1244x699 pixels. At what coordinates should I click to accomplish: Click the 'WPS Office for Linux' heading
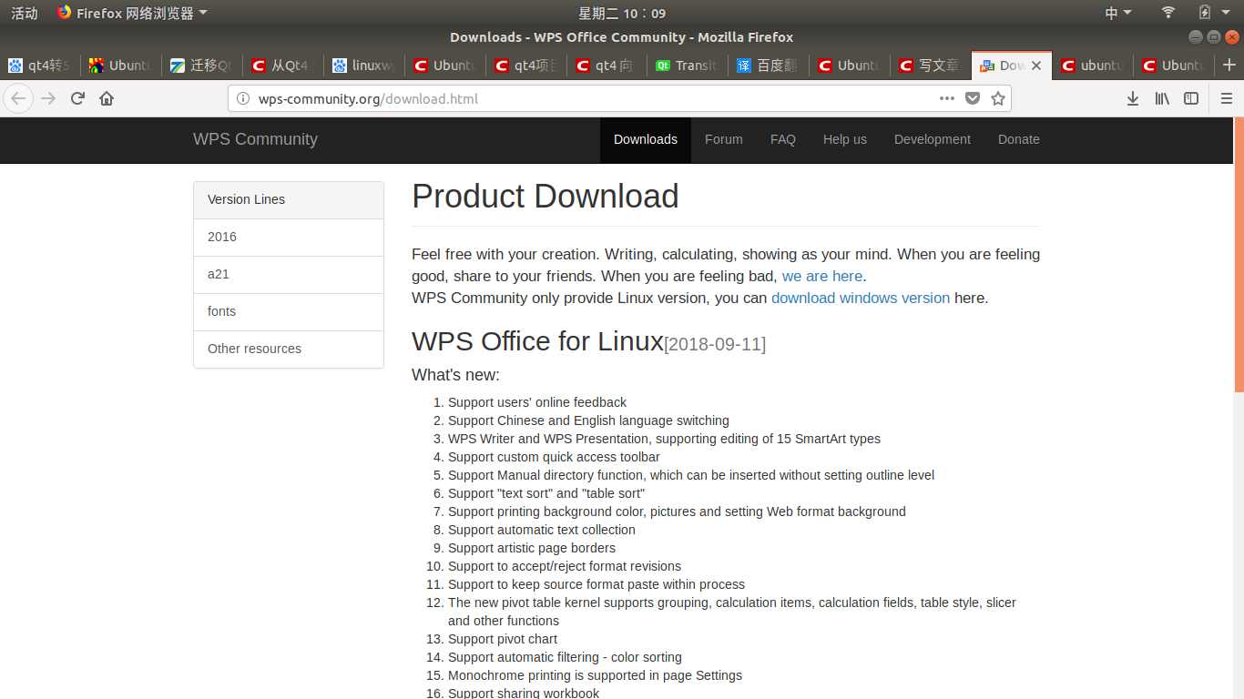pos(537,341)
